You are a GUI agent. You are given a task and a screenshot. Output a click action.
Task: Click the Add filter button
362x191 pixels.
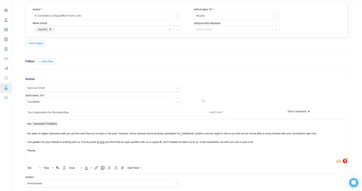pyautogui.click(x=46, y=61)
